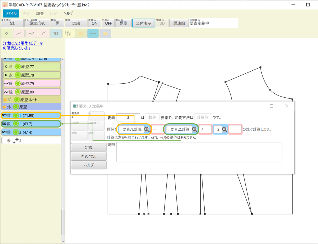Expand the 外 原型 external folder
This screenshot has width=318, height=244.
point(4,107)
